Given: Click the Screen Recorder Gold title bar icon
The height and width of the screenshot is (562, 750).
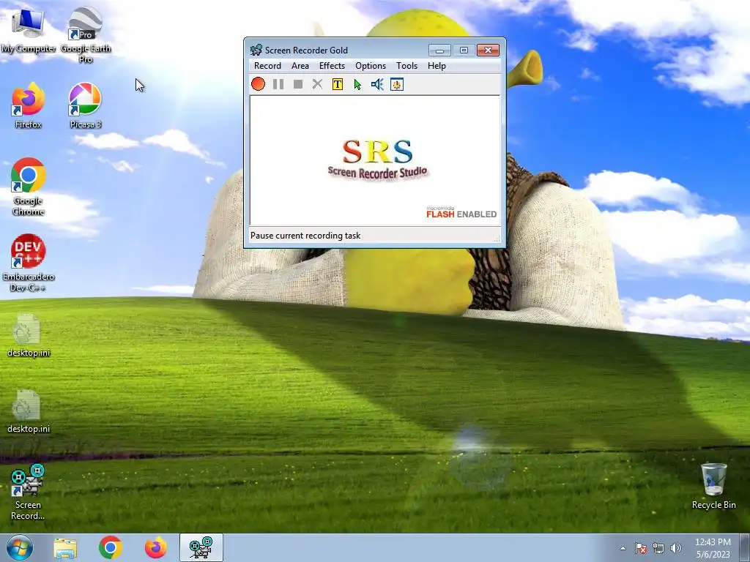Looking at the screenshot, I should (256, 50).
